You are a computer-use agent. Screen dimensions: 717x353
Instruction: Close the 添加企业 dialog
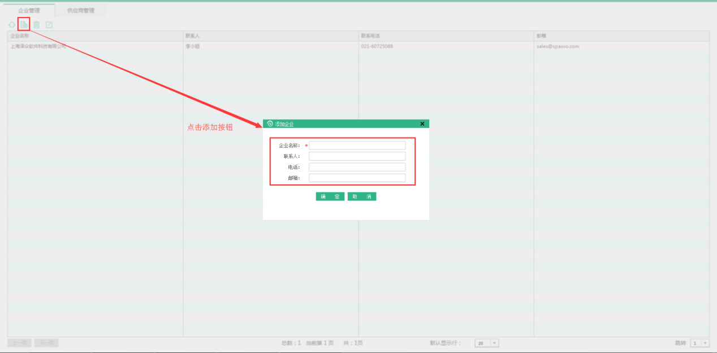tap(422, 124)
